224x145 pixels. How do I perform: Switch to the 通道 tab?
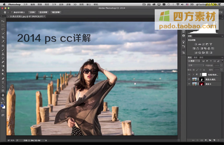195,57
